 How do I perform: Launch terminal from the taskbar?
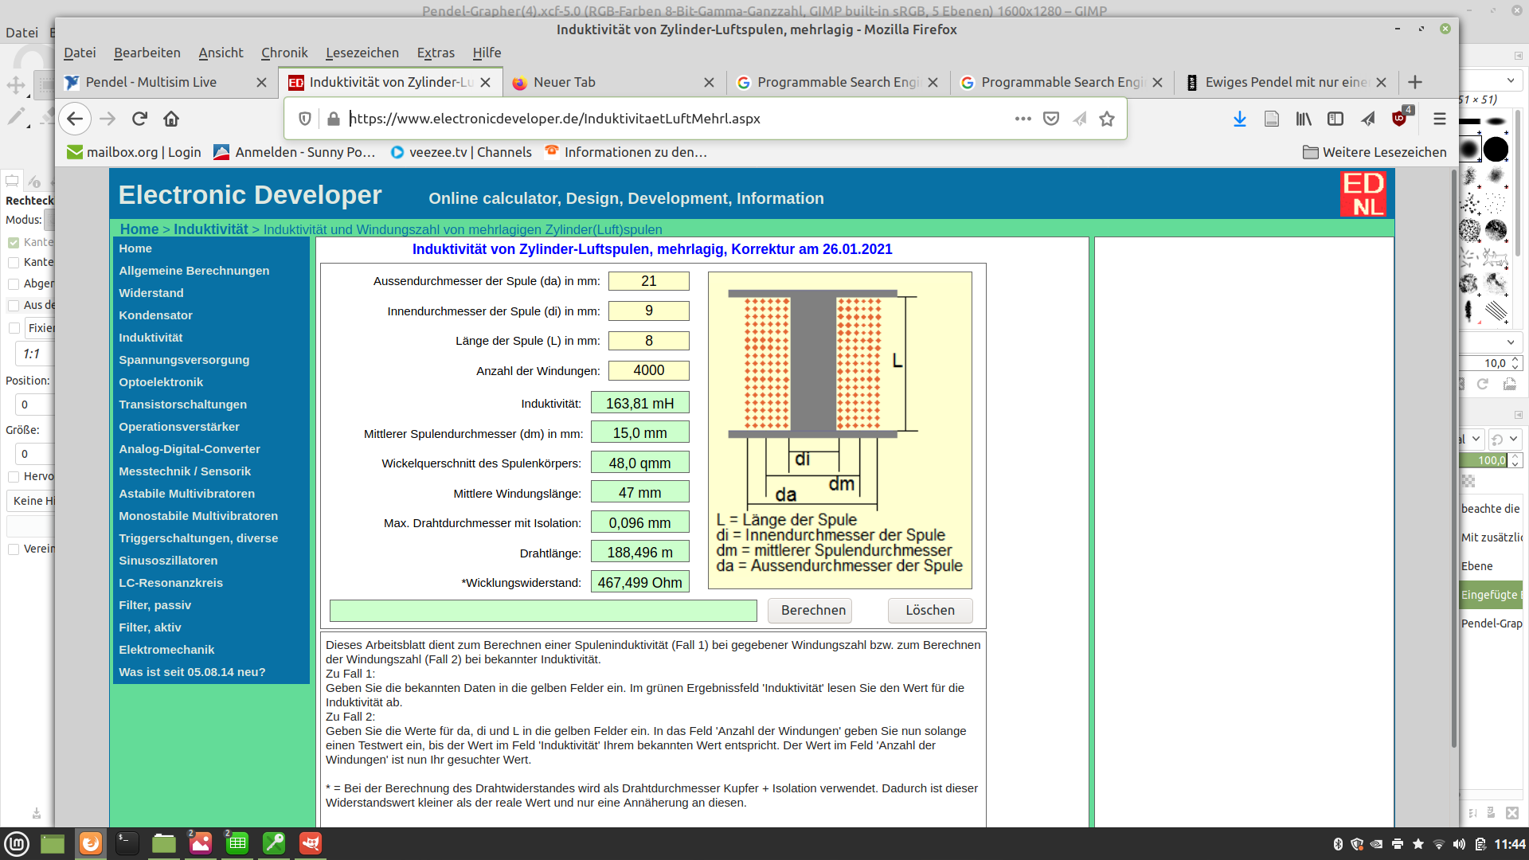pyautogui.click(x=127, y=844)
